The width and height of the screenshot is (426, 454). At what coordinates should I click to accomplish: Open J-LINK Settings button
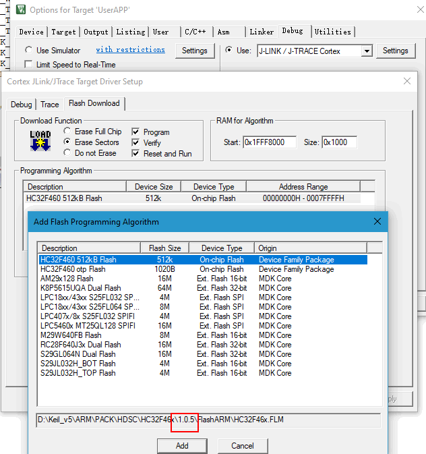[395, 51]
